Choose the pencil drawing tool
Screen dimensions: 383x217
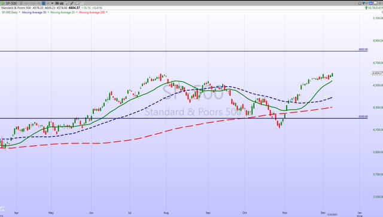click(x=72, y=3)
